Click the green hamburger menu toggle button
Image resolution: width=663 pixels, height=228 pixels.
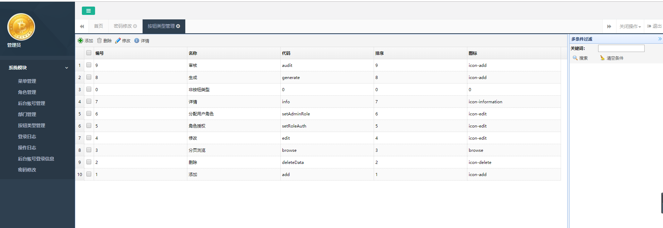88,11
